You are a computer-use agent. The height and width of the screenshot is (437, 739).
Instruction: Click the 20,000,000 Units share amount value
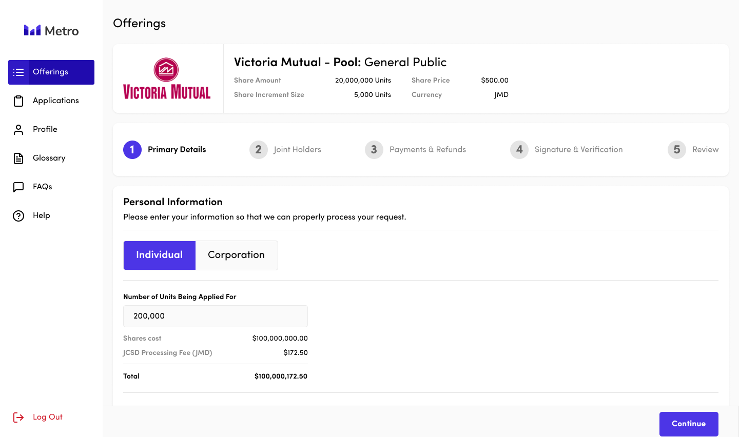click(x=363, y=81)
